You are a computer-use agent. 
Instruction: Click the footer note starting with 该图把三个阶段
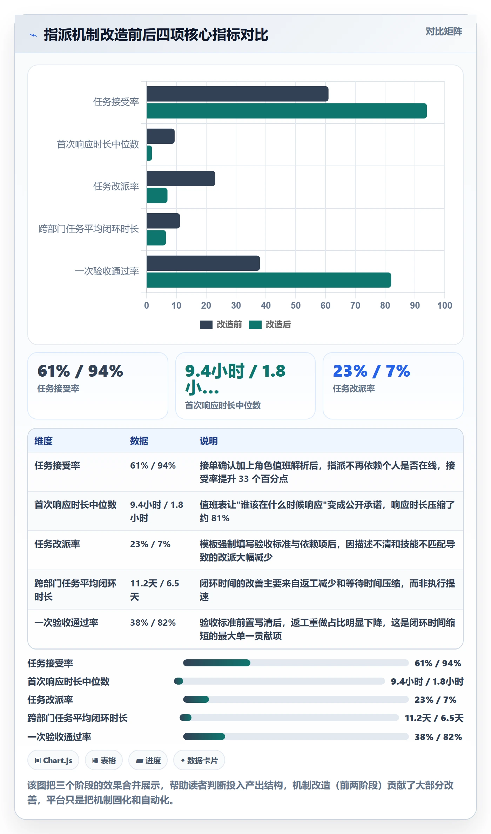[241, 793]
